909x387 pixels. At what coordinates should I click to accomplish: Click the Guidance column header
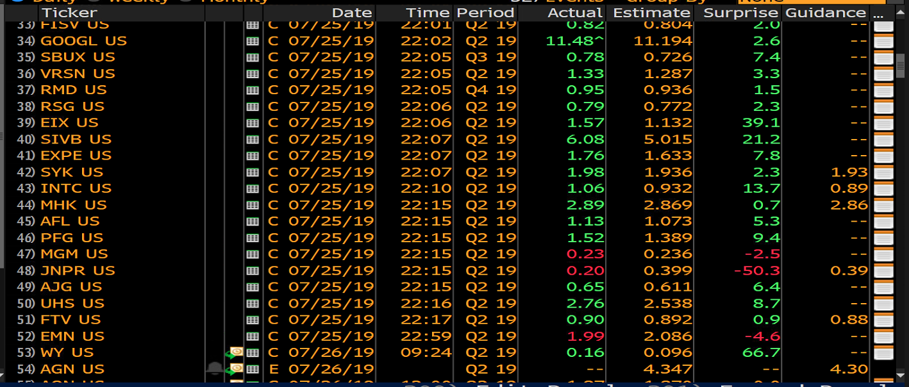(x=826, y=13)
